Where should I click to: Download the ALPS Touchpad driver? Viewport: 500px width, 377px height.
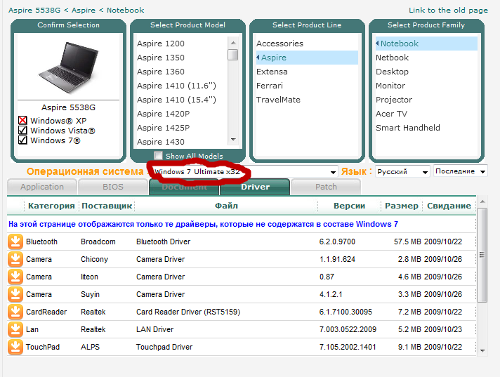coord(15,347)
